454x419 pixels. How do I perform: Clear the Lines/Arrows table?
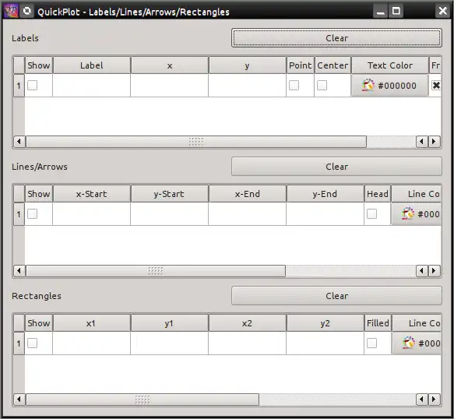[336, 167]
